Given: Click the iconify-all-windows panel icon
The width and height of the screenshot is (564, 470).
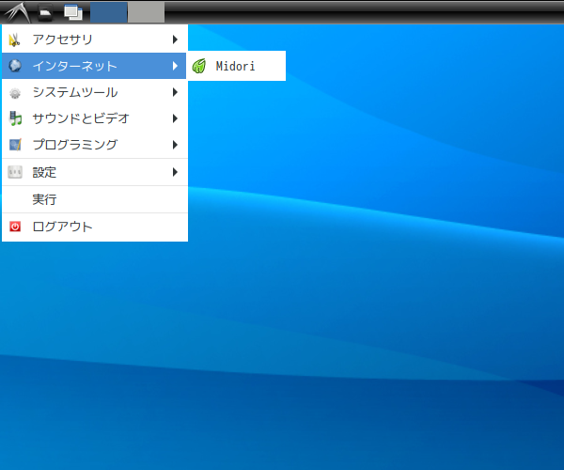Looking at the screenshot, I should click(73, 12).
